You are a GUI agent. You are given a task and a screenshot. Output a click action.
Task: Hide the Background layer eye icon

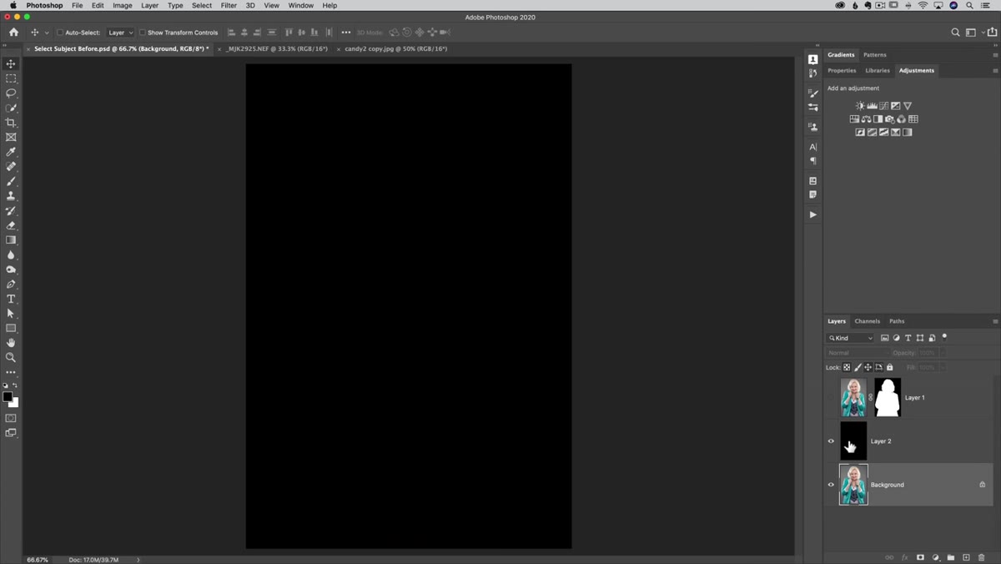pos(831,485)
